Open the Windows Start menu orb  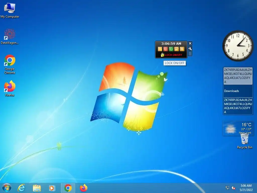point(7,188)
